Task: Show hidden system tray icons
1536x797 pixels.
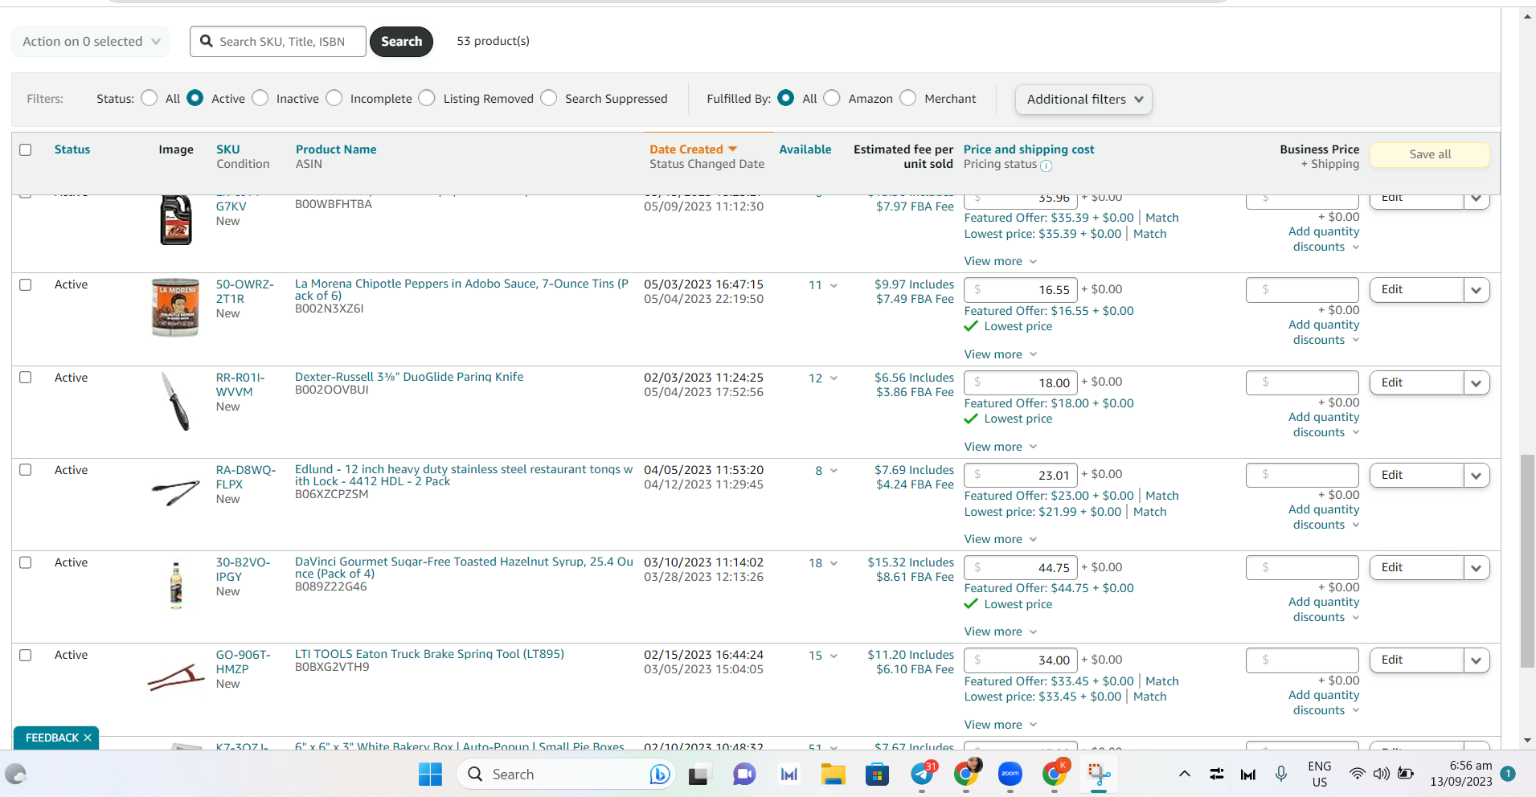Action: click(x=1185, y=775)
